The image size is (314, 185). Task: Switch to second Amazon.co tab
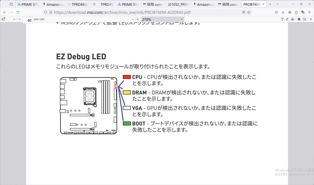[x=204, y=4]
